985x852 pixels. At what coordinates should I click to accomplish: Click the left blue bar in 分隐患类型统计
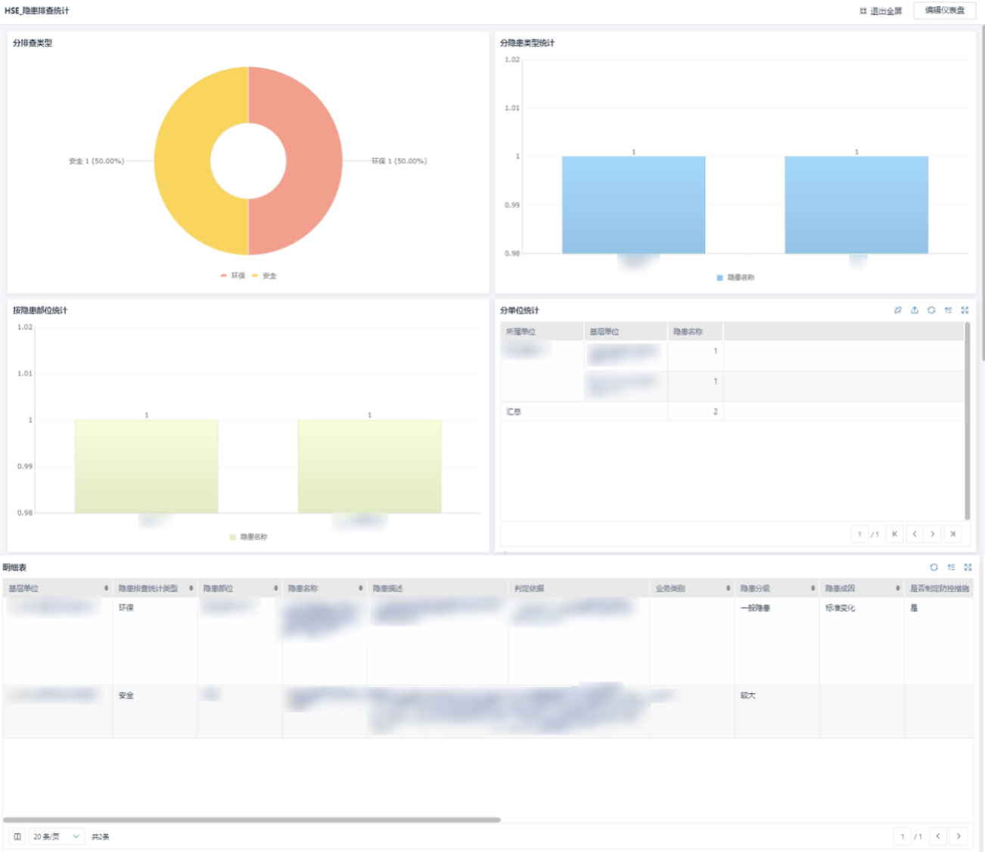click(x=634, y=205)
